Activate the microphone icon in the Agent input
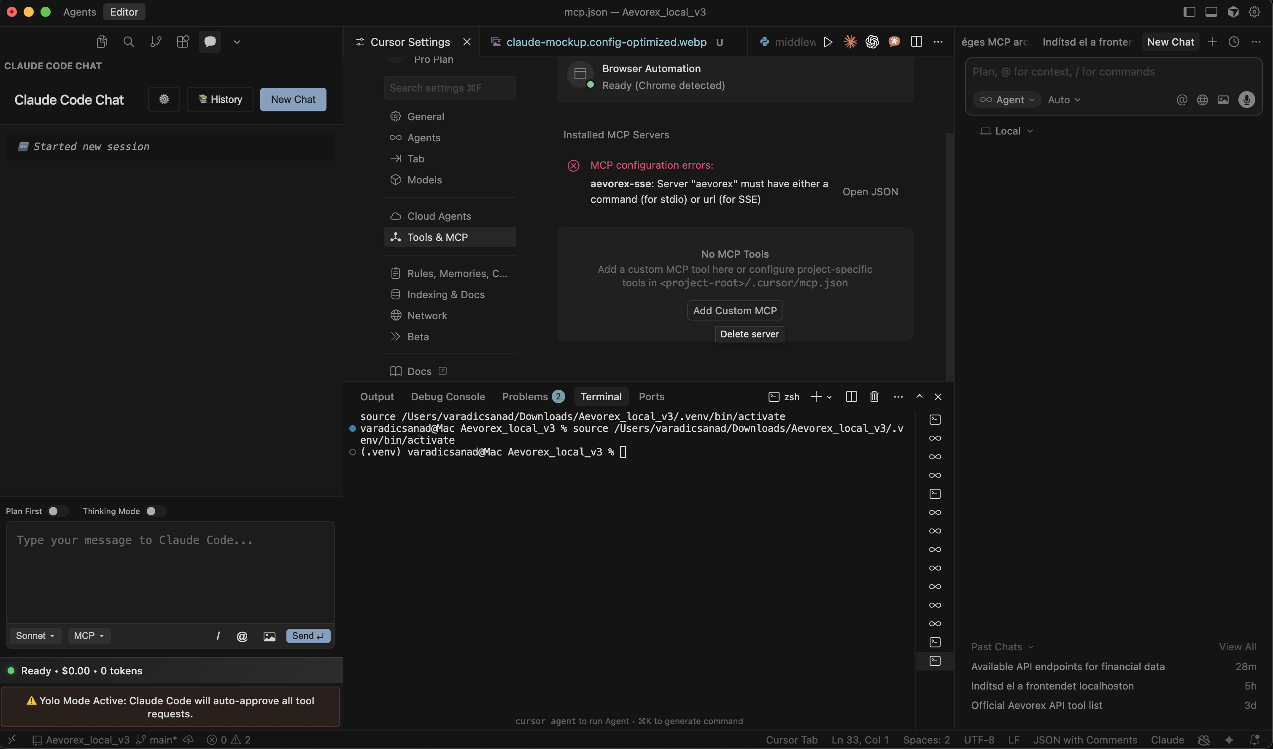The image size is (1273, 749). click(1247, 100)
